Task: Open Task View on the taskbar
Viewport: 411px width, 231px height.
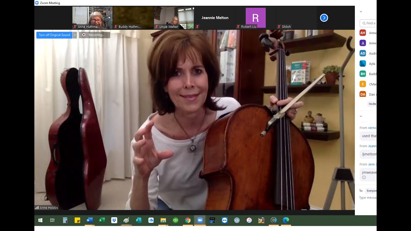Action: point(52,220)
